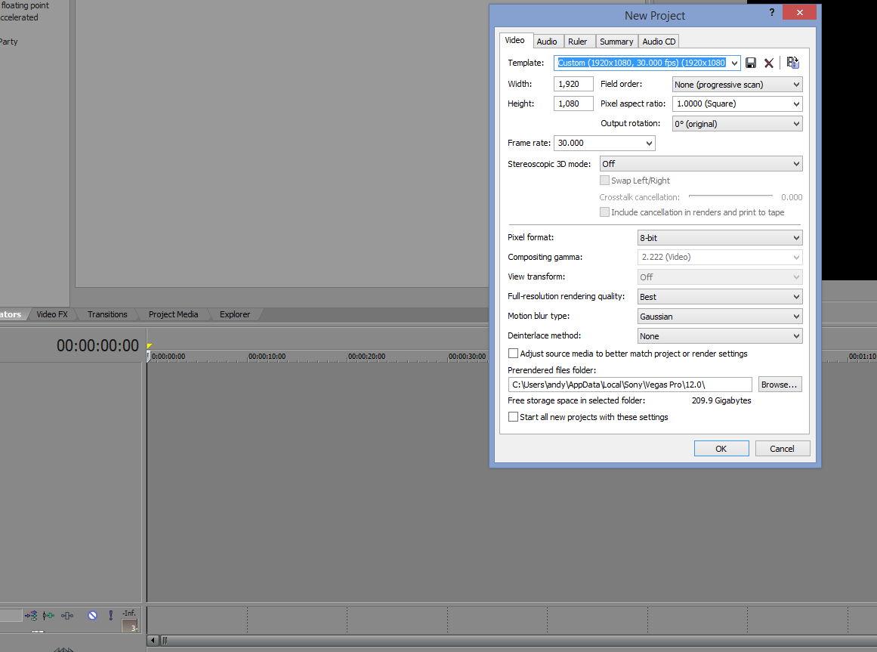Click the gray plug-in chain icon in track header

(x=68, y=615)
